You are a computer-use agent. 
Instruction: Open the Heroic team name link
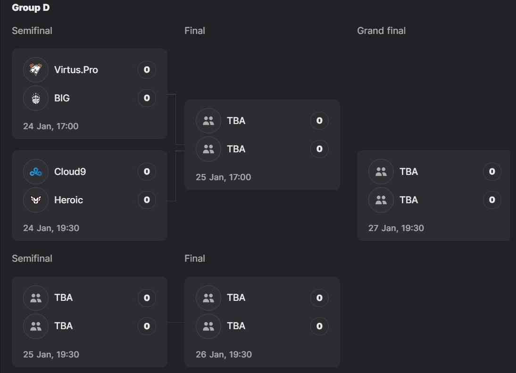[68, 200]
